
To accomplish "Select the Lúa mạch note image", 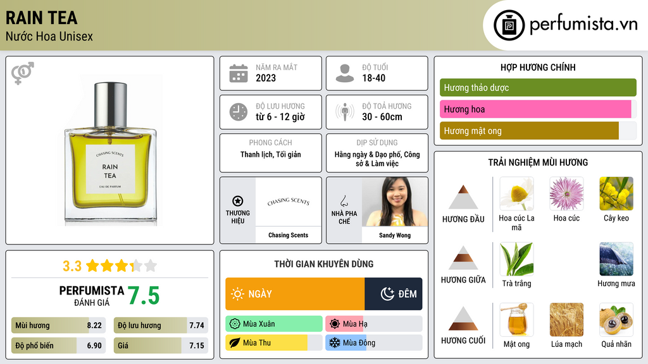I will (x=566, y=319).
